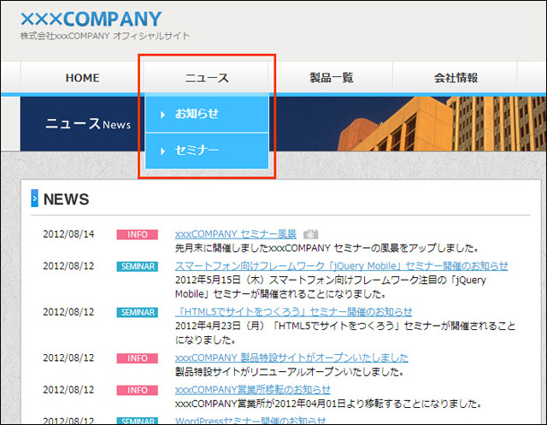
Task: Click INFO badge on the 営業所移転 entry
Action: coord(137,390)
